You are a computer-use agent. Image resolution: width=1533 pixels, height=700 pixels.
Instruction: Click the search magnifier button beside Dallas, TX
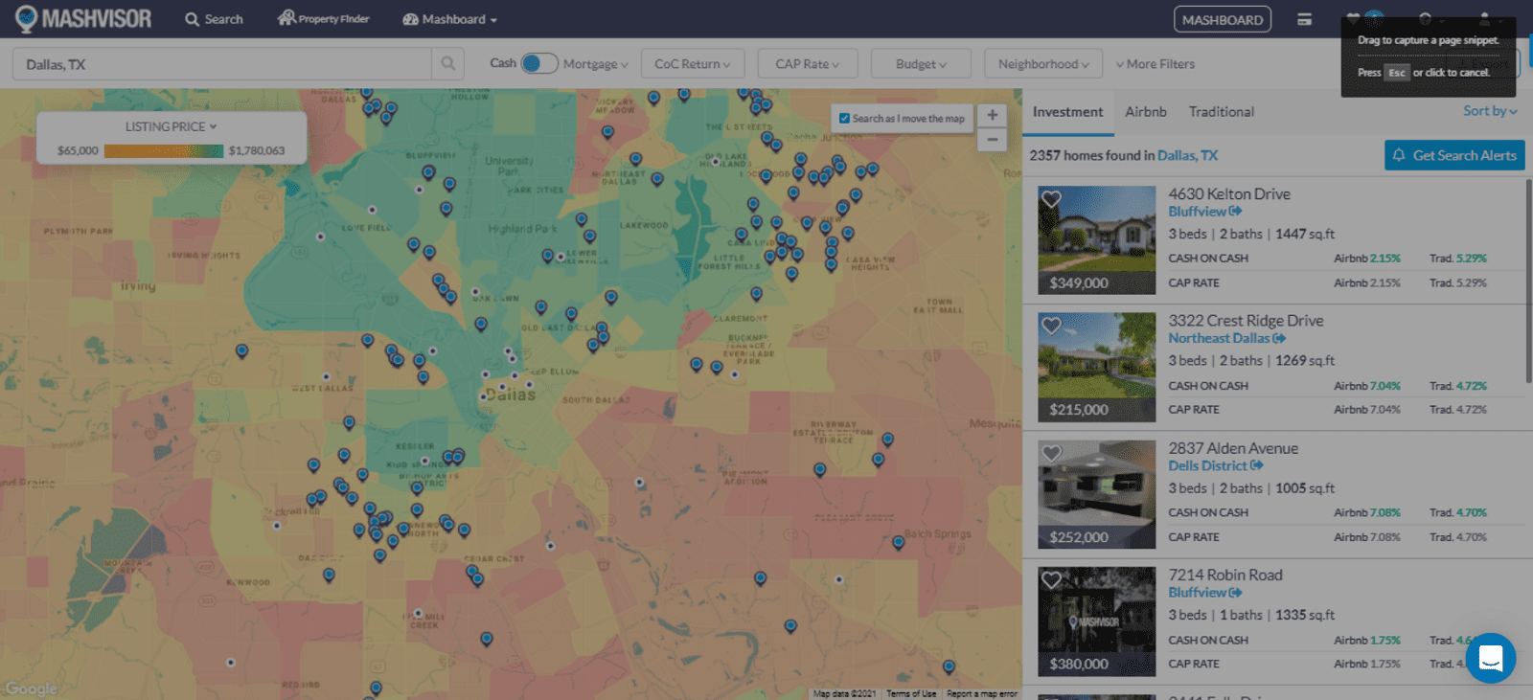(447, 64)
